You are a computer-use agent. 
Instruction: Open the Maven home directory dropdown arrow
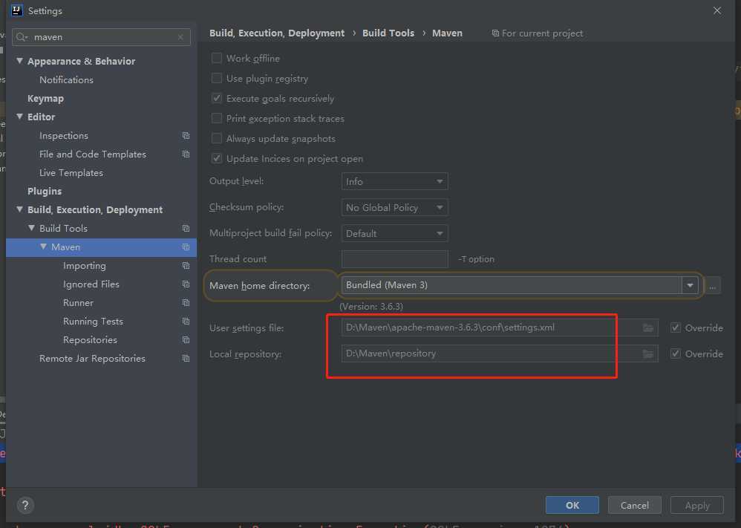690,285
